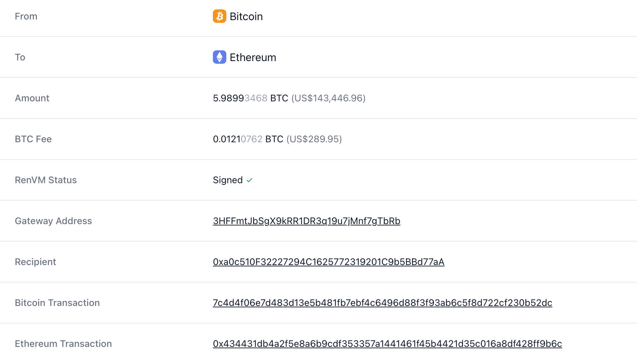Click the orange Bitcoin logo icon
The height and width of the screenshot is (361, 637).
point(219,16)
